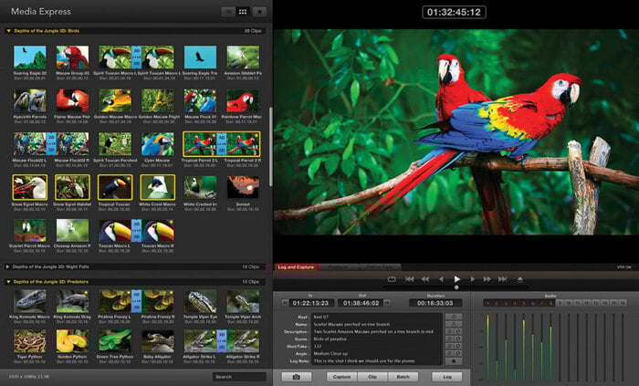Click the Batch button
The image size is (639, 386).
pyautogui.click(x=403, y=377)
